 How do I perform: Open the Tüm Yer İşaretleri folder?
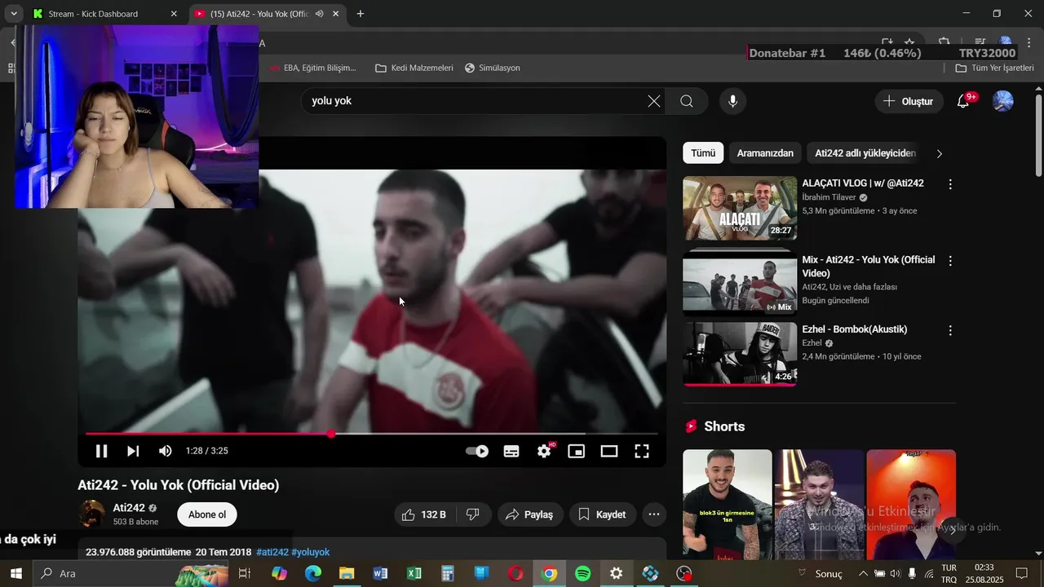[x=994, y=68]
